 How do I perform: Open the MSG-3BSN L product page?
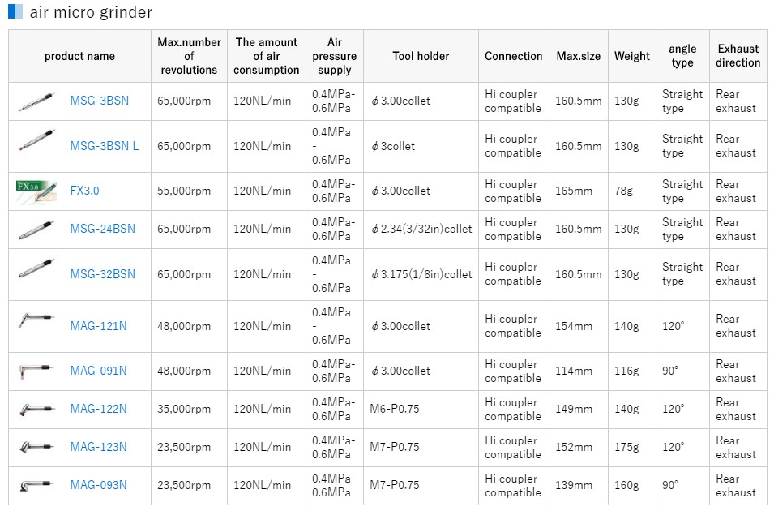[104, 146]
